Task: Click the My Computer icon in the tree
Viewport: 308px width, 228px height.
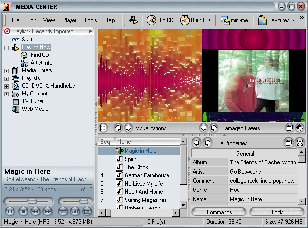Action: pos(15,94)
